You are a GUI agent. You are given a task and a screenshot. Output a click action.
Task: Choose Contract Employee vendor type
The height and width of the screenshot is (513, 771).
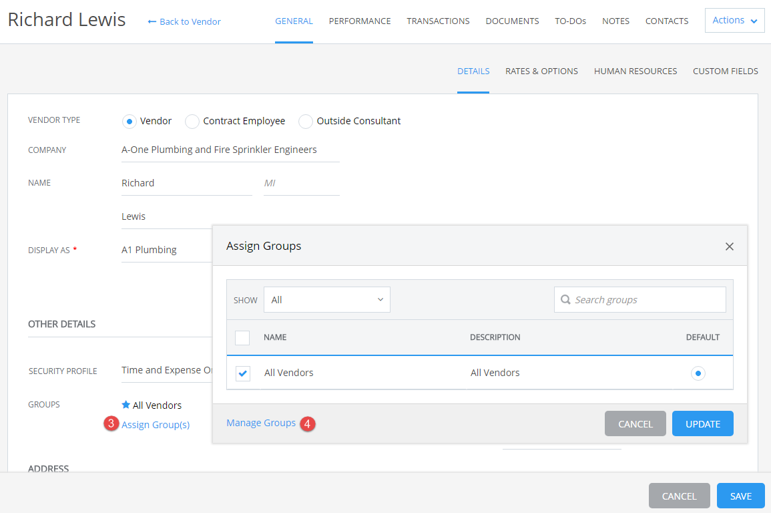[x=192, y=122]
